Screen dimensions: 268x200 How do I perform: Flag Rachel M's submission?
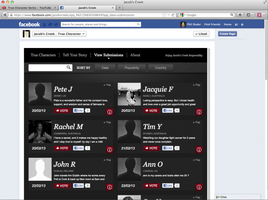pyautogui.click(x=107, y=122)
